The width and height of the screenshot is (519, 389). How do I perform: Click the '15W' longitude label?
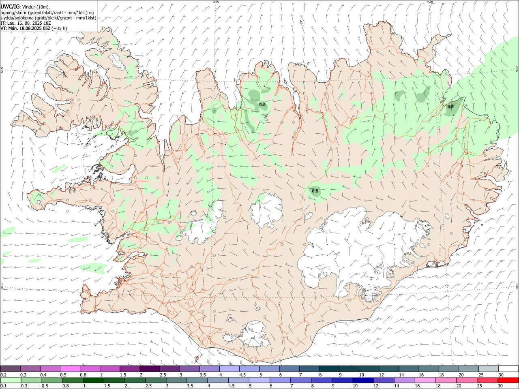[x=429, y=2]
